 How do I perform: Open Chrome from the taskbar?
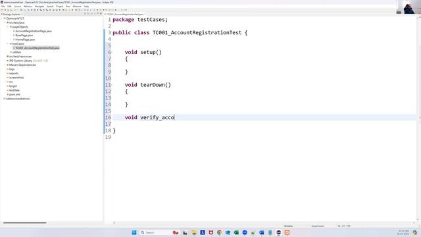[x=219, y=232]
